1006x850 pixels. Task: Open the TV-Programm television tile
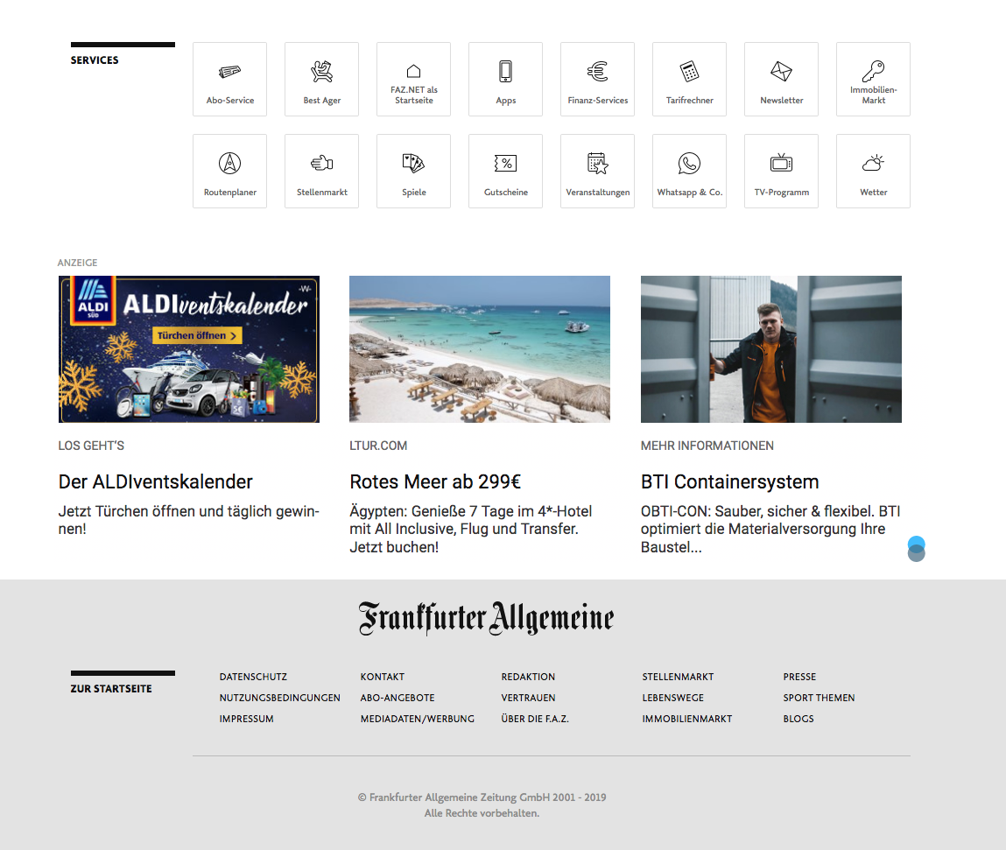(782, 172)
